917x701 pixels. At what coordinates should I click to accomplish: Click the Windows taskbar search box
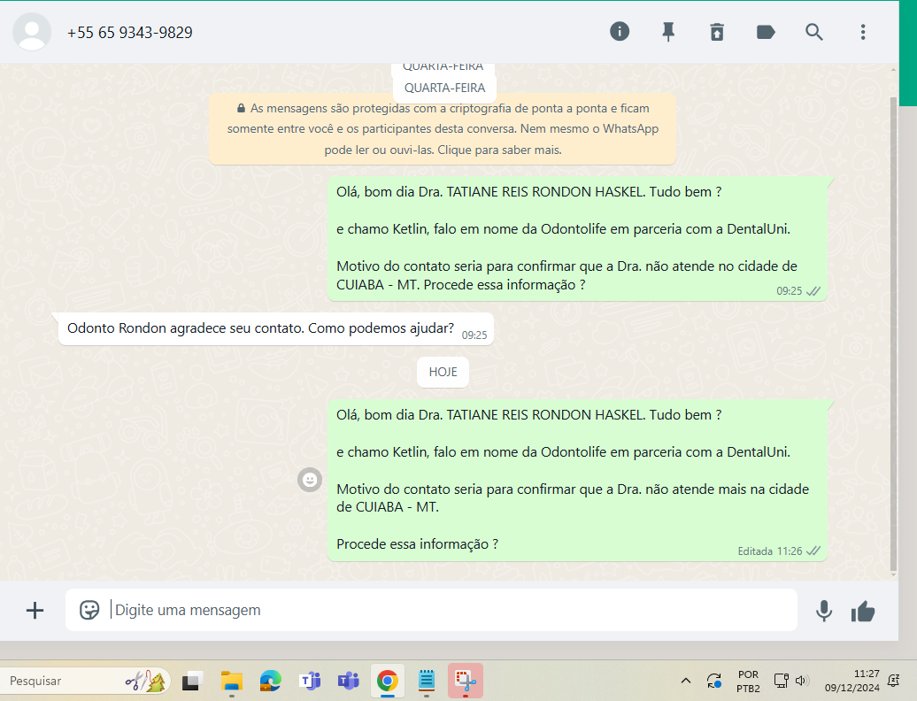point(85,681)
